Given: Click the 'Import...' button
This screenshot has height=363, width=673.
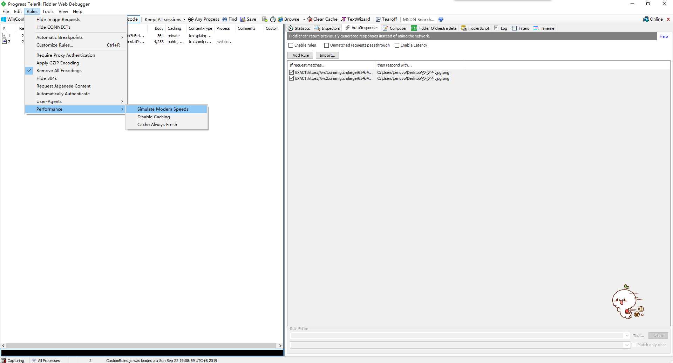Looking at the screenshot, I should click(x=327, y=55).
